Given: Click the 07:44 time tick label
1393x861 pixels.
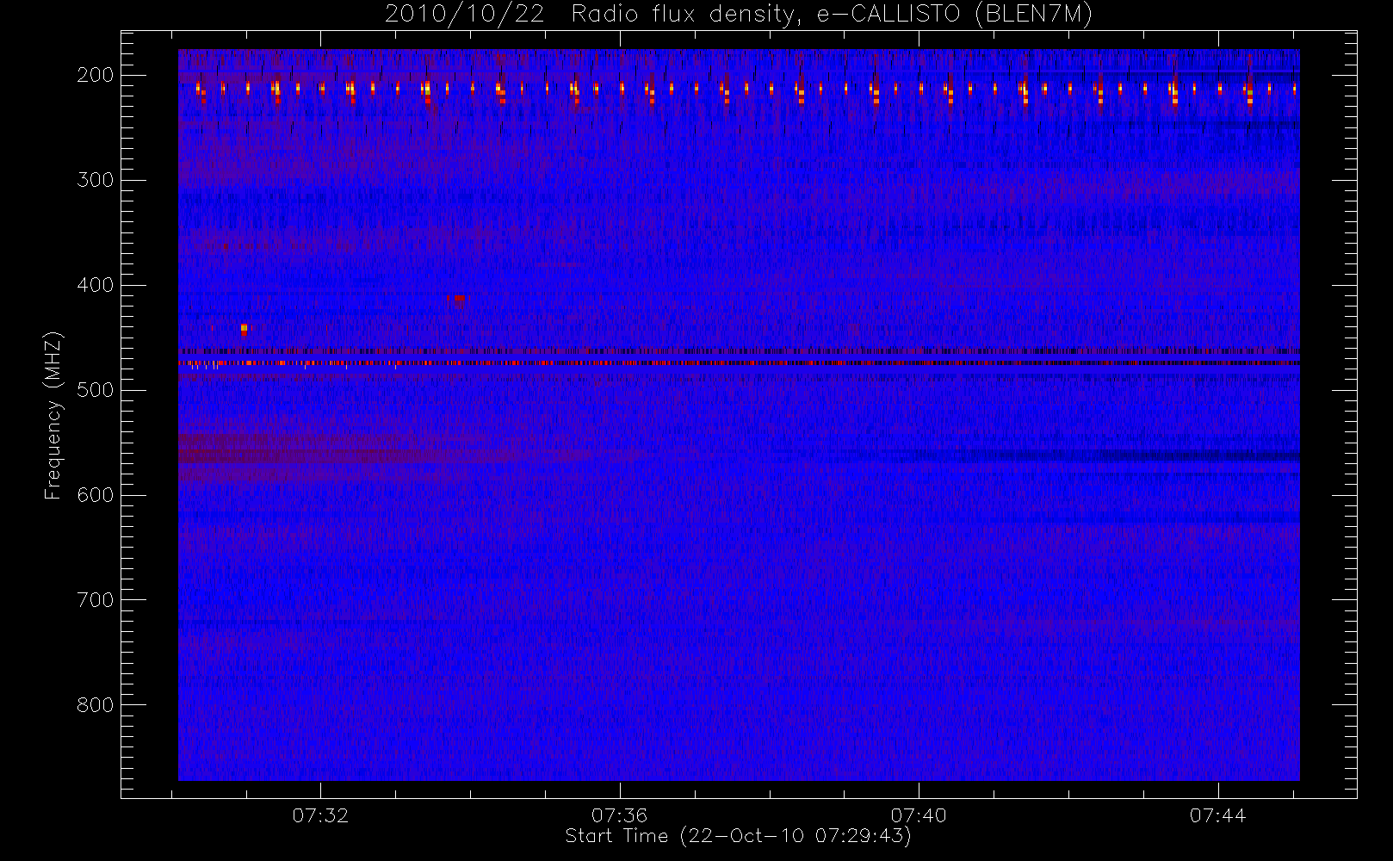Looking at the screenshot, I should coord(1217,815).
